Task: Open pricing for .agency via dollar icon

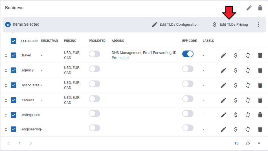Action: tap(236, 70)
